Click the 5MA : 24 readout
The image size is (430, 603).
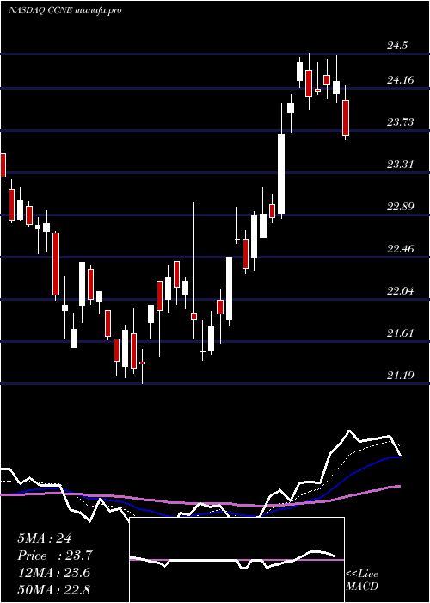coord(44,538)
